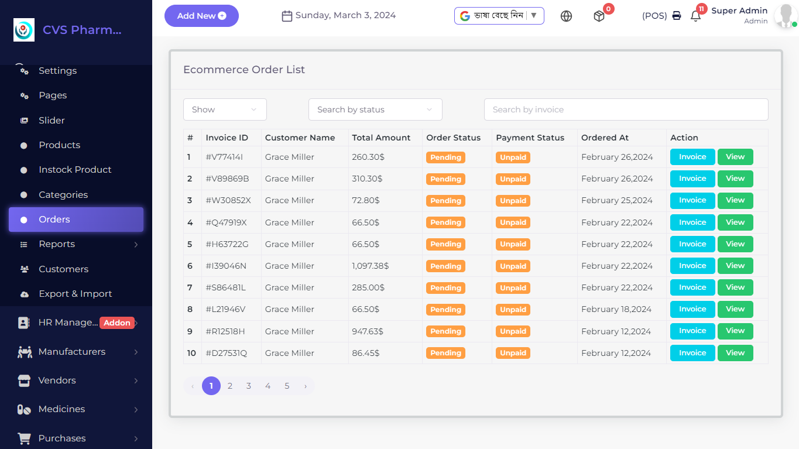The width and height of the screenshot is (799, 449).
Task: Click the Unpaid badge for order #I39046N
Action: (x=513, y=266)
